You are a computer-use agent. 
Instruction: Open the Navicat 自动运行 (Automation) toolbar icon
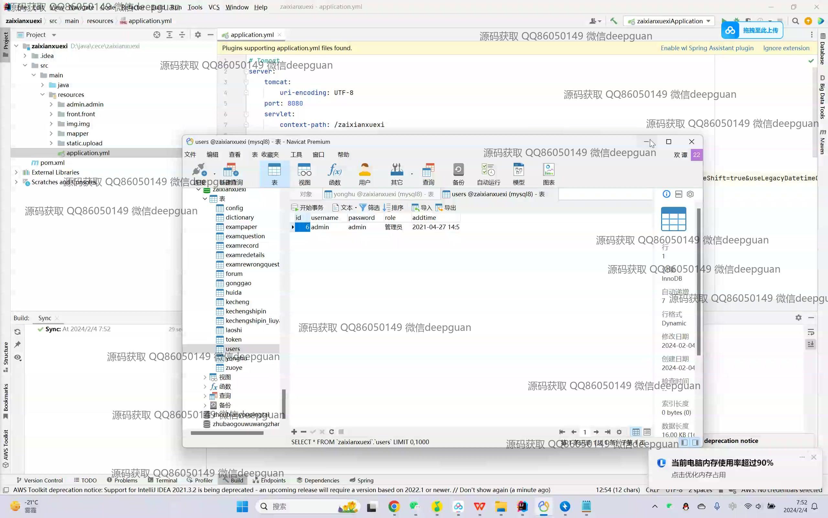tap(489, 175)
